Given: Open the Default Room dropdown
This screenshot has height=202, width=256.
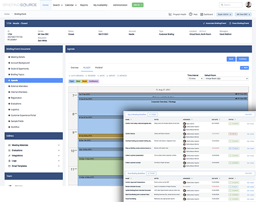Looking at the screenshot, I should click(x=227, y=79).
